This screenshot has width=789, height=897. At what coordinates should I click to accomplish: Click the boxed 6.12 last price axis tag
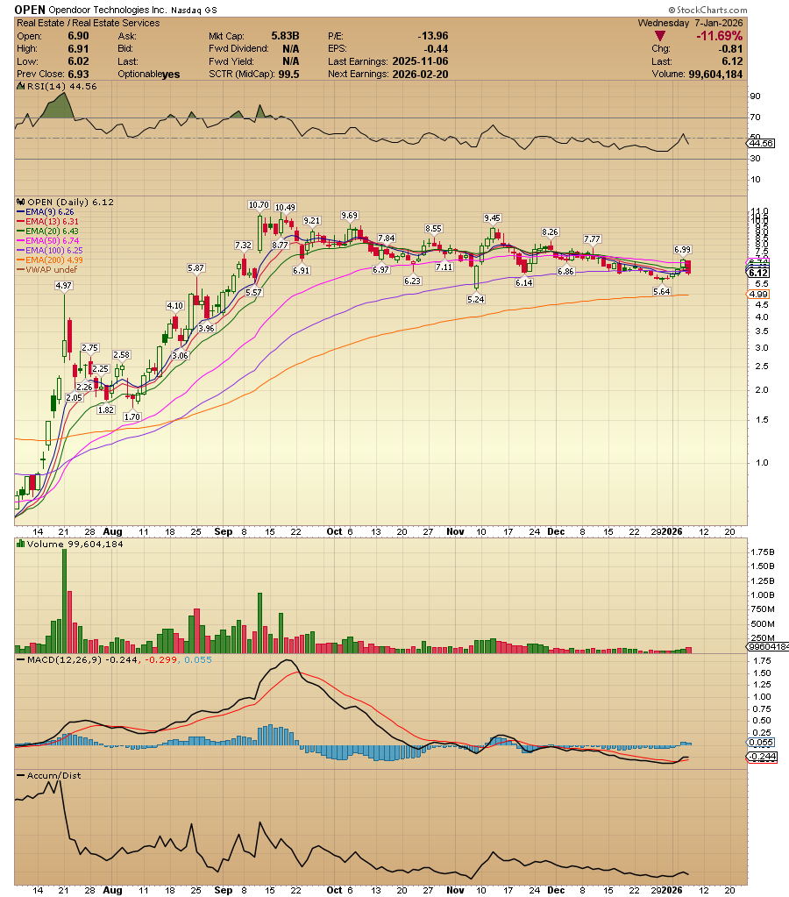click(758, 273)
